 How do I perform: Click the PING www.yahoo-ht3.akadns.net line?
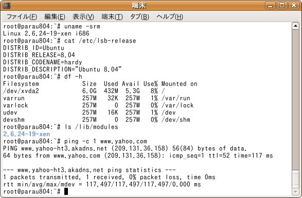click(x=125, y=148)
